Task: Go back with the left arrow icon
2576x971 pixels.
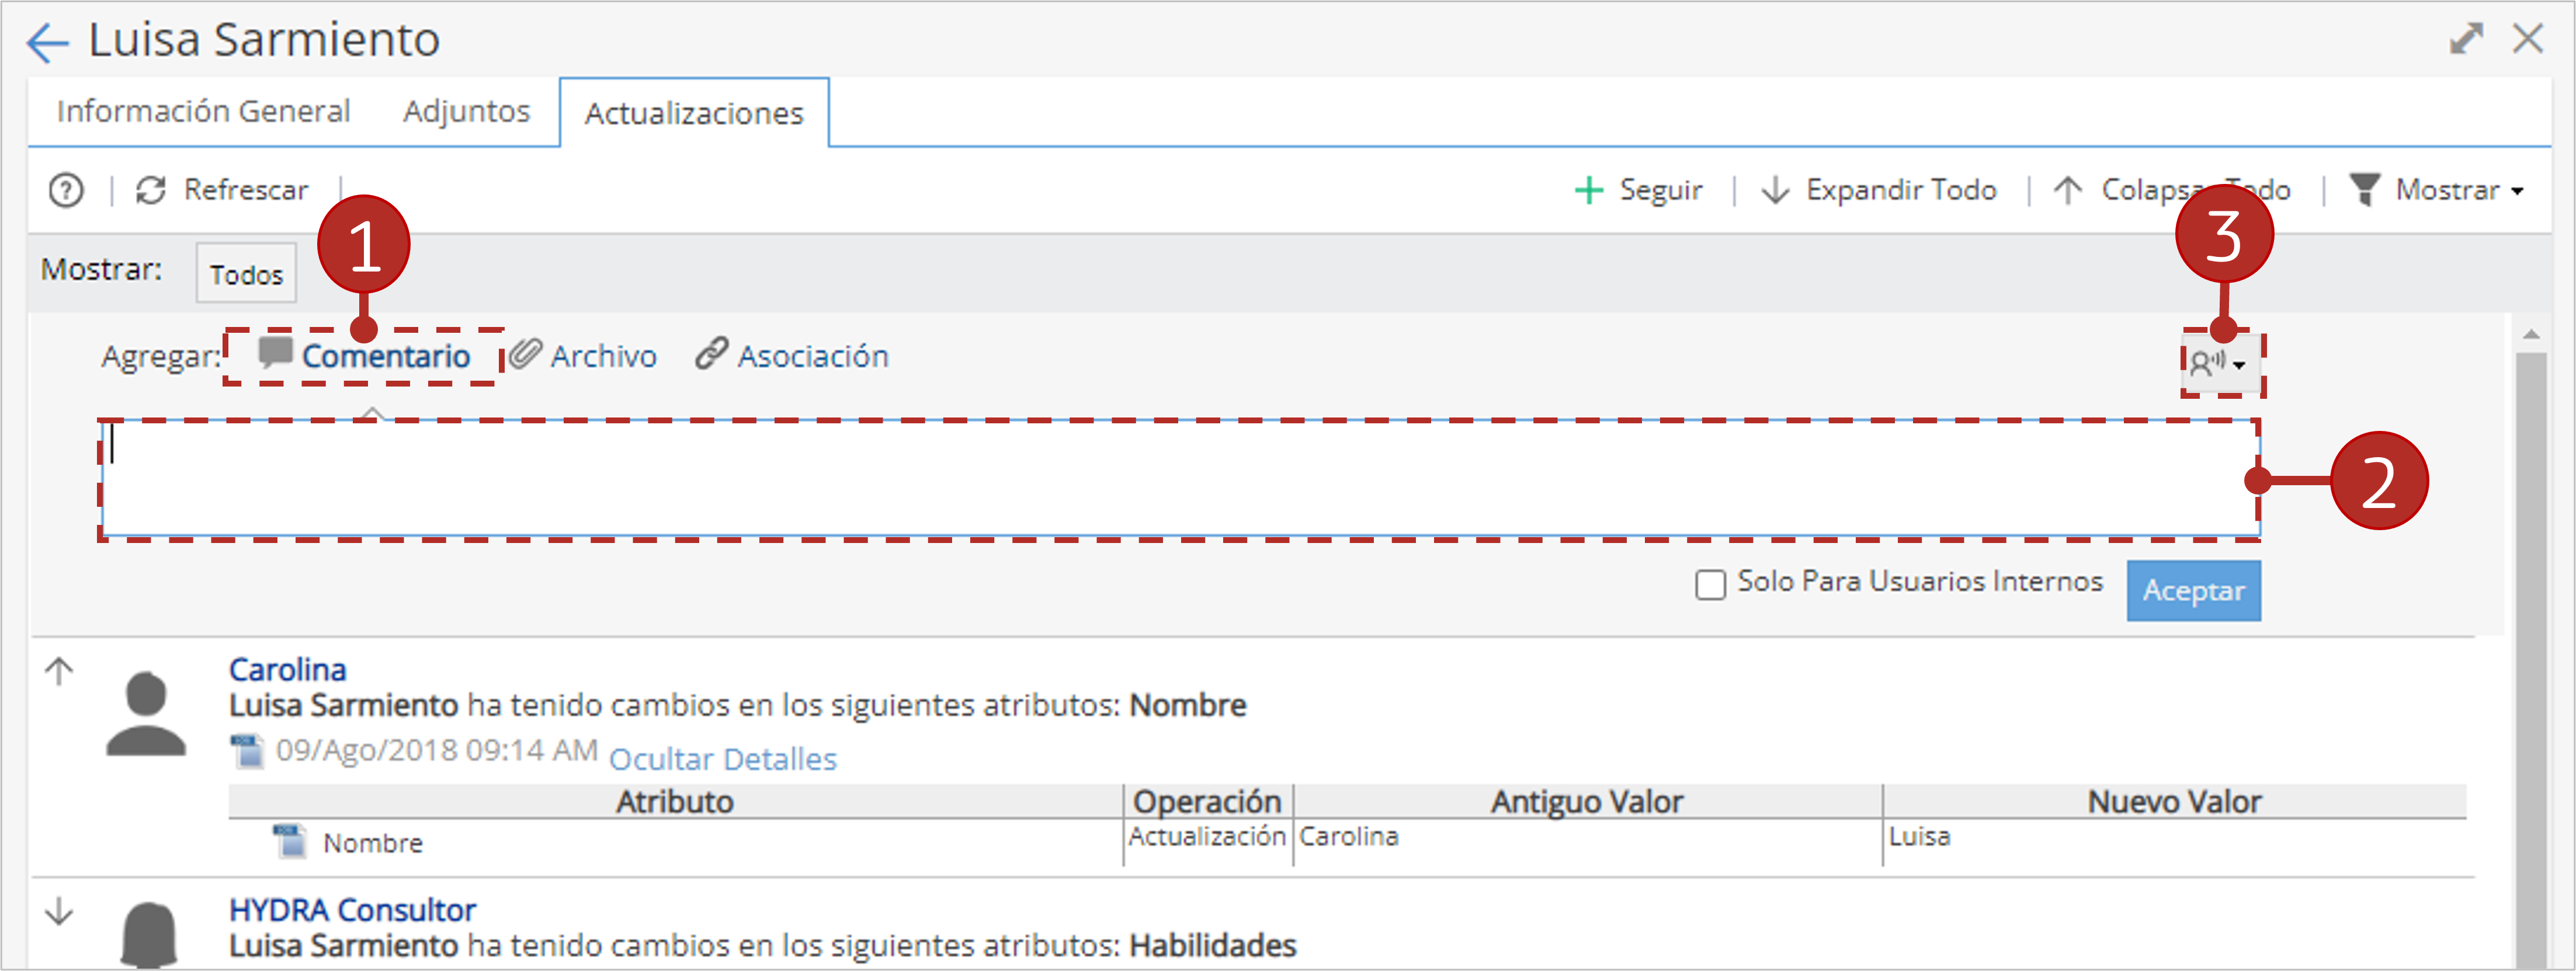Action: [x=47, y=43]
